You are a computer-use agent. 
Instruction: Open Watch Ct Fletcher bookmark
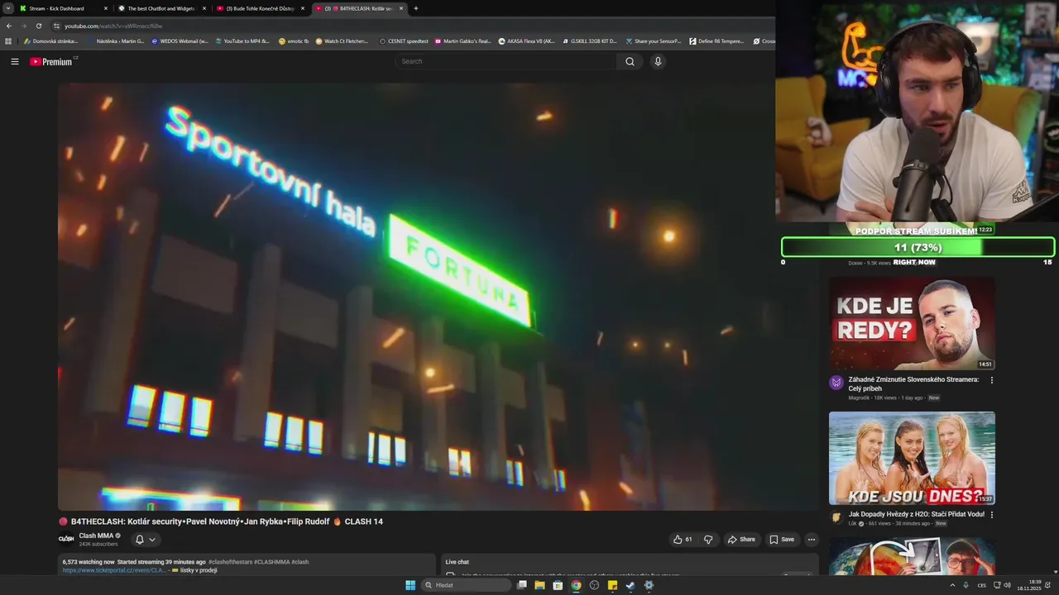pyautogui.click(x=342, y=40)
